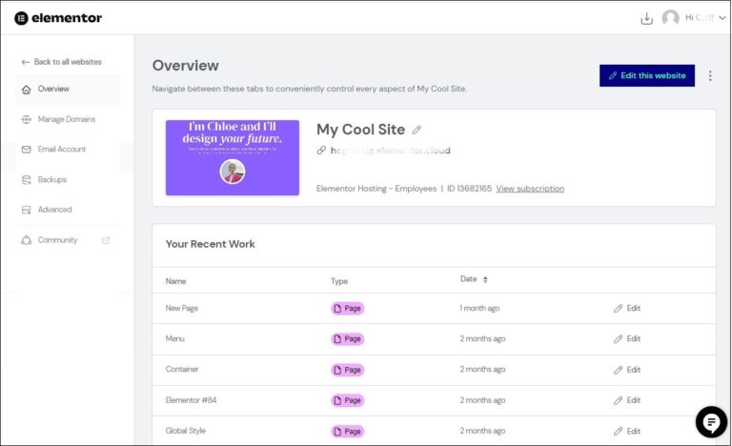Click the Community icon
This screenshot has height=446, width=732.
point(26,240)
